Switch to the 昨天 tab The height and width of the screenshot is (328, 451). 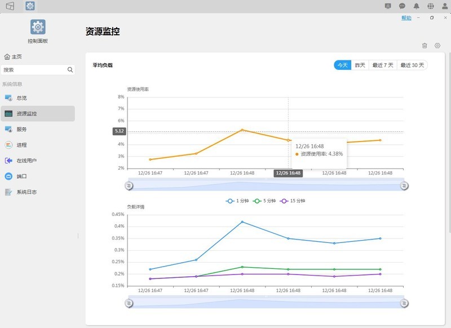pyautogui.click(x=360, y=65)
